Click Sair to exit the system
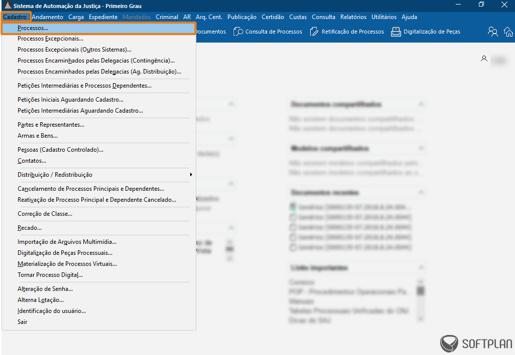This screenshot has height=355, width=515. pos(98,322)
